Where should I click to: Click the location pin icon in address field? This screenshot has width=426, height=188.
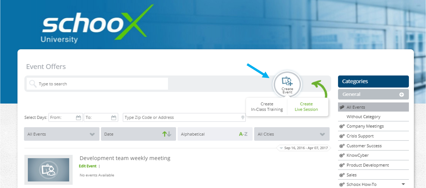point(243,117)
